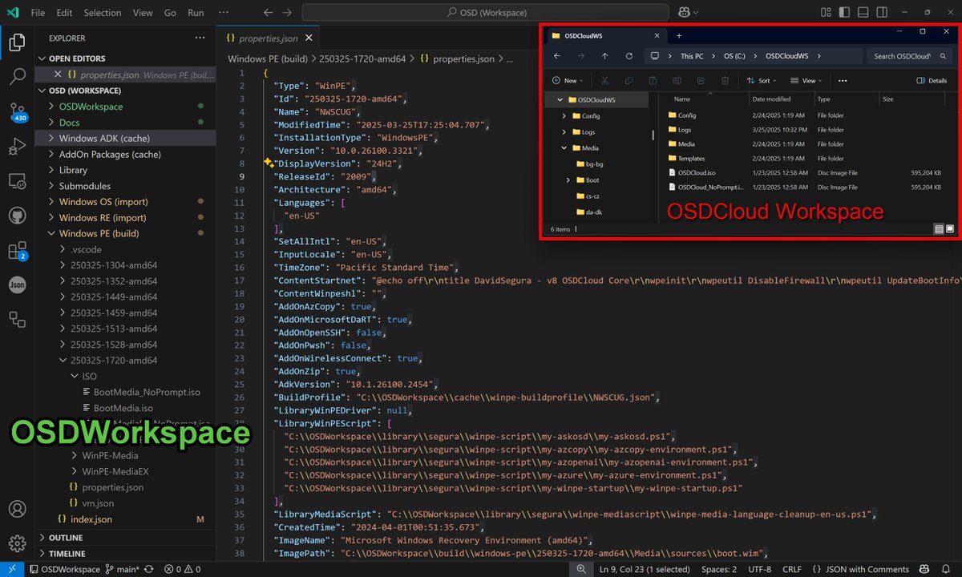962x577 pixels.
Task: Click the zoom magnifier in the status bar
Action: [580, 570]
